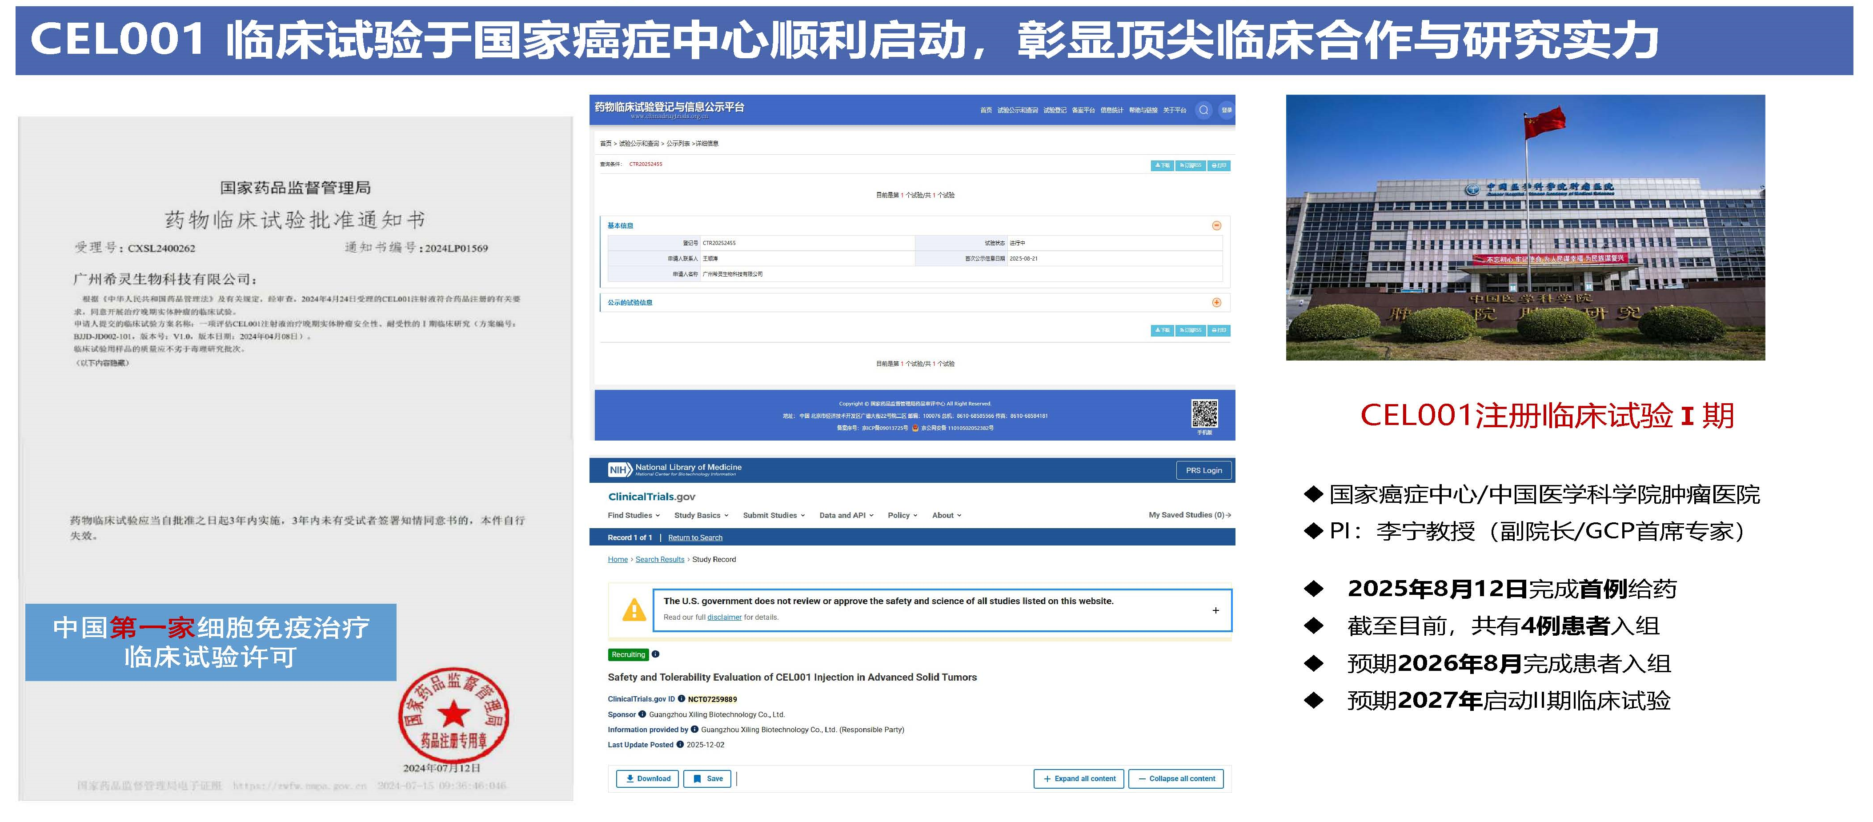The height and width of the screenshot is (822, 1873).
Task: Open the Find Studies dropdown menu
Action: click(634, 515)
